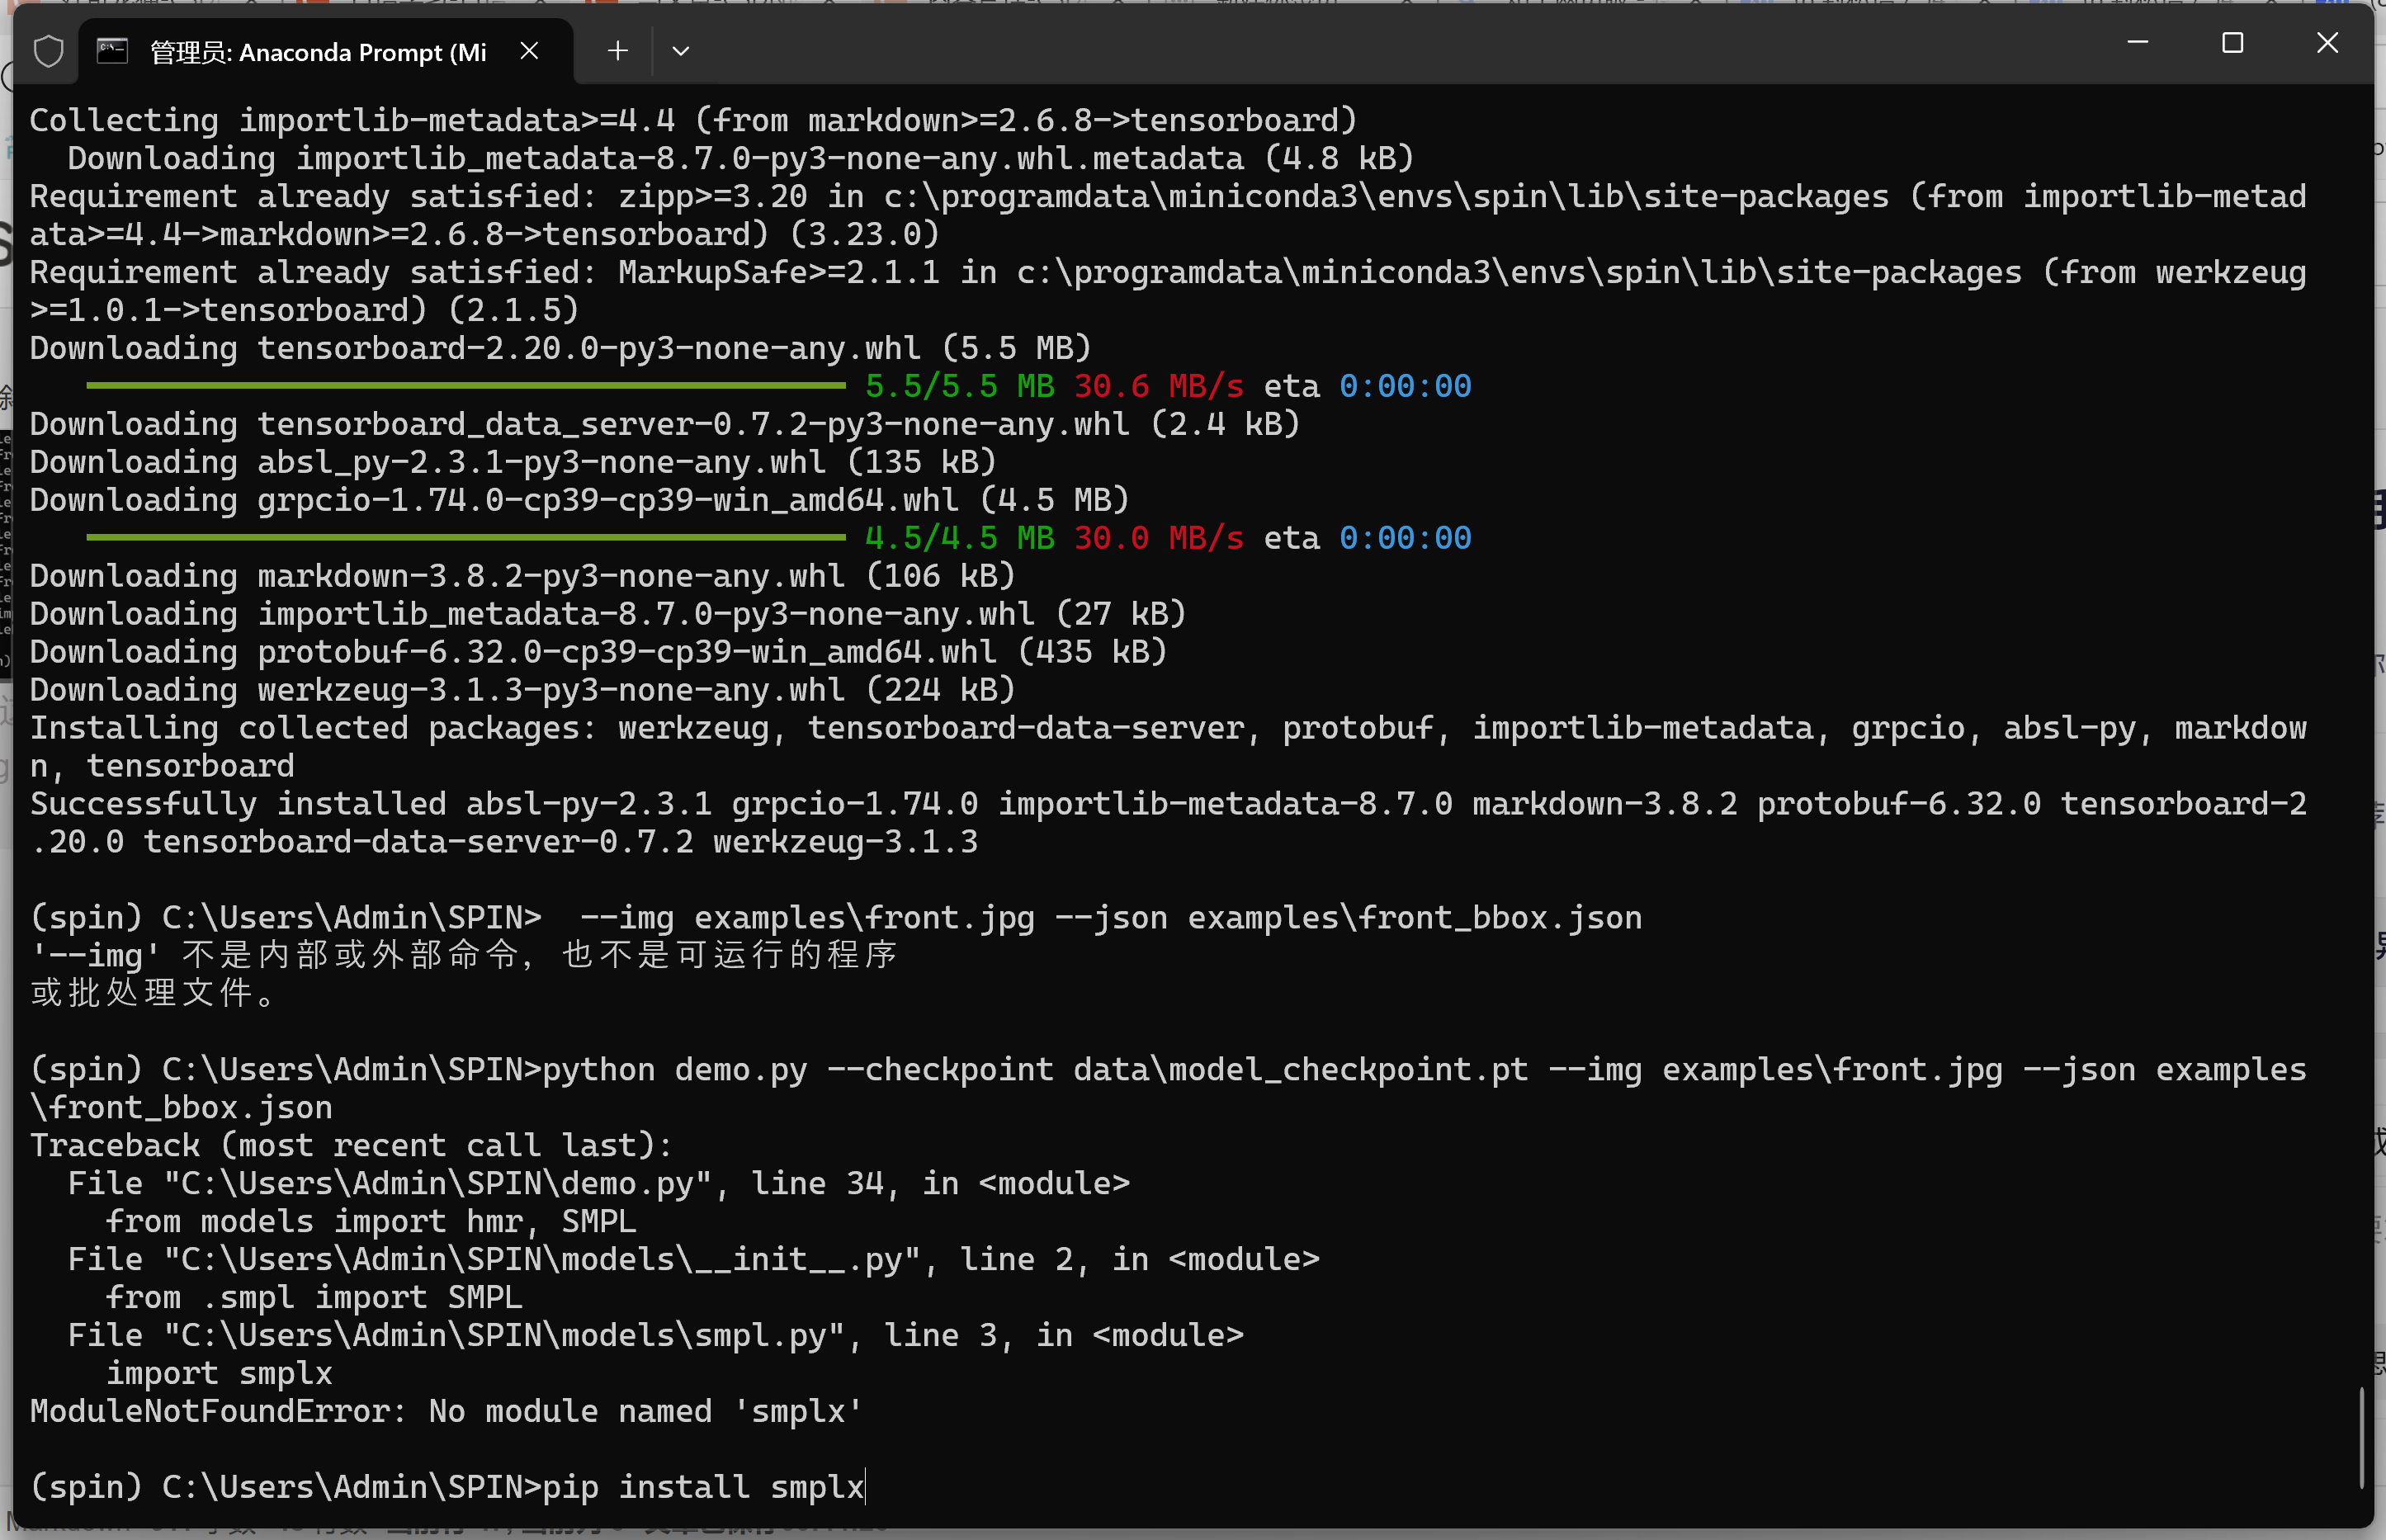Click the tensorboard download progress bar
The image size is (2386, 1540).
[465, 386]
